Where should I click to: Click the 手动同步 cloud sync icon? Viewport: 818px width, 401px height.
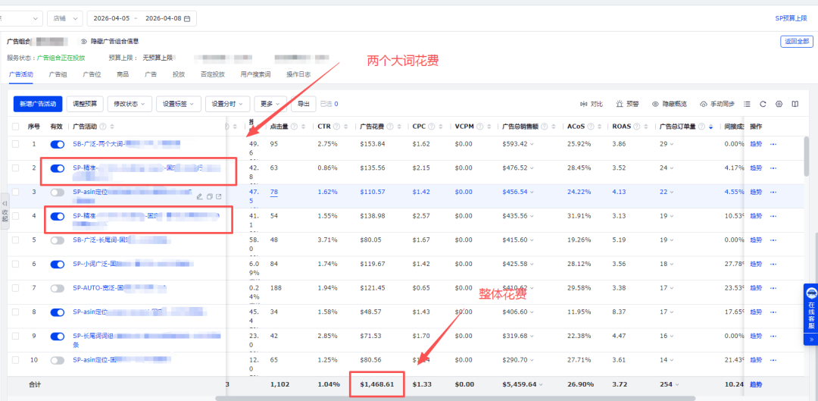click(x=703, y=104)
